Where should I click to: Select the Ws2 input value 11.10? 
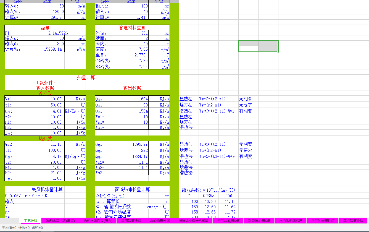(x=47, y=144)
